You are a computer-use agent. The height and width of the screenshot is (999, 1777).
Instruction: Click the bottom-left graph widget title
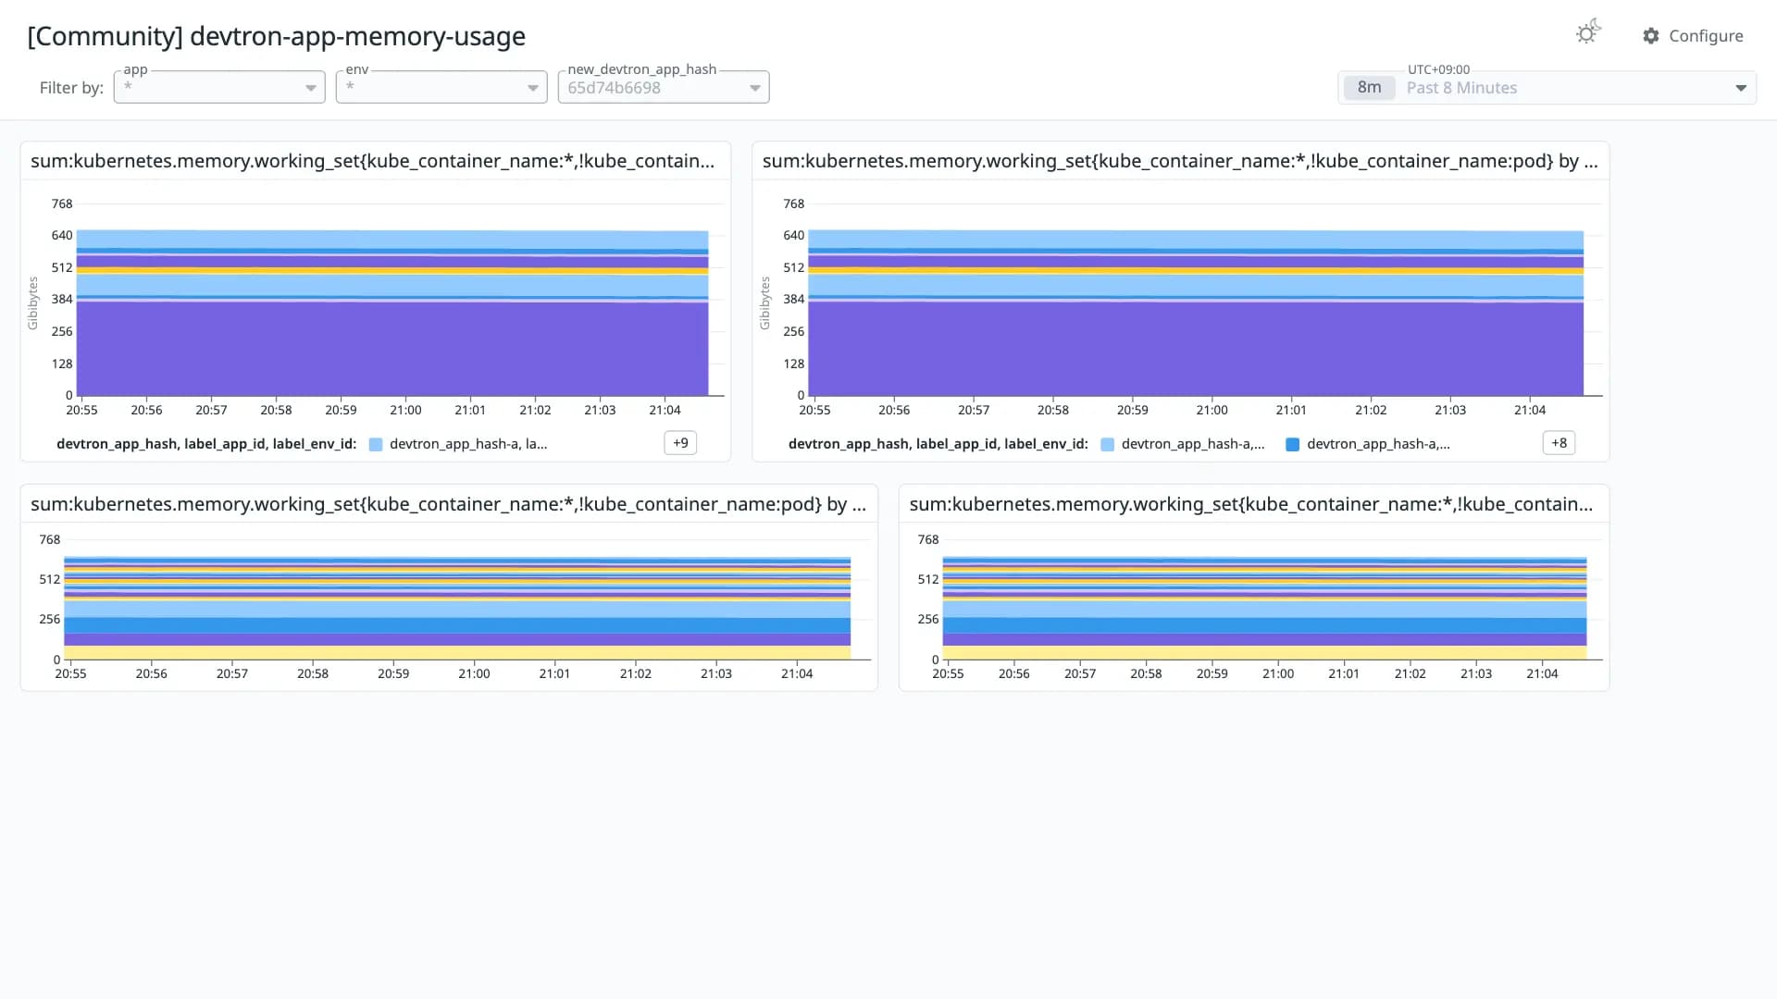[x=448, y=504]
